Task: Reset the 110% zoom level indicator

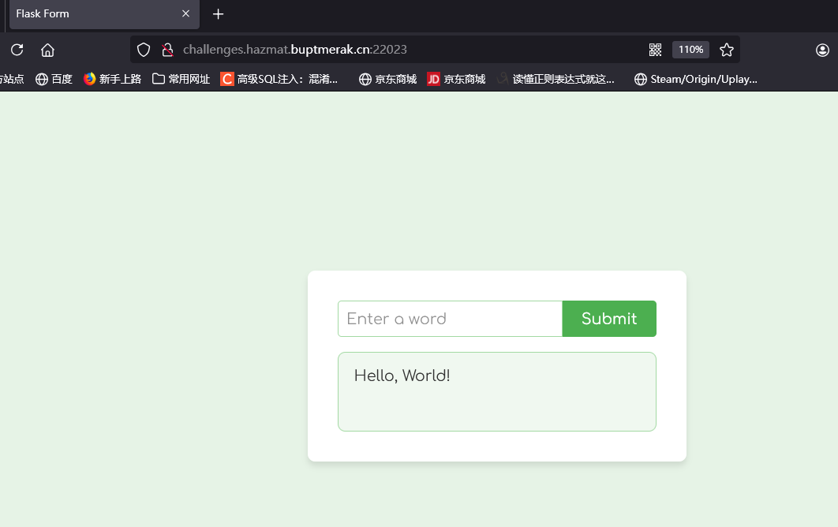Action: point(690,50)
